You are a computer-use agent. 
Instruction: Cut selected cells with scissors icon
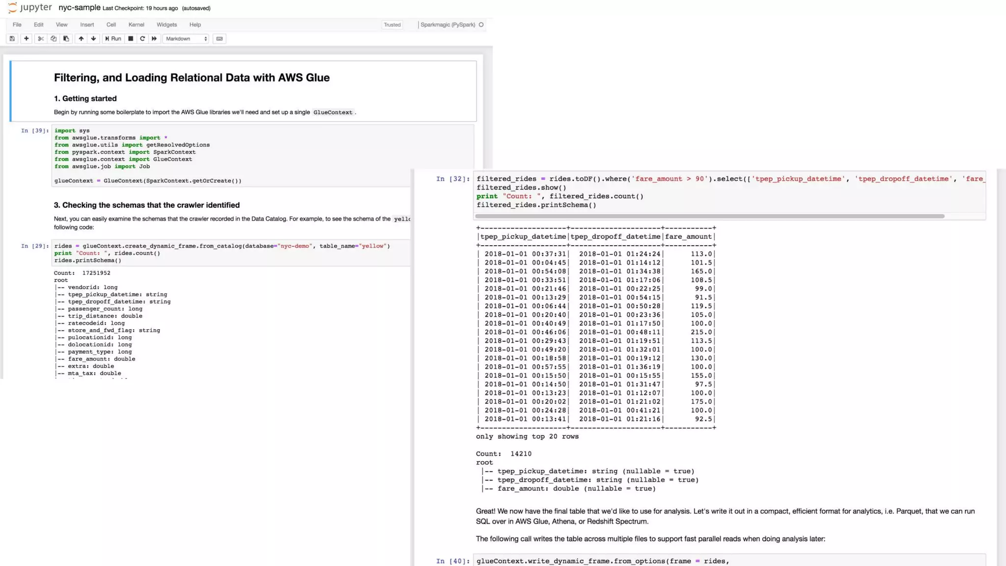(x=41, y=38)
